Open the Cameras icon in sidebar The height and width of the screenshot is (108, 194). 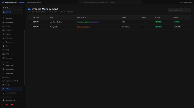click(x=3, y=58)
